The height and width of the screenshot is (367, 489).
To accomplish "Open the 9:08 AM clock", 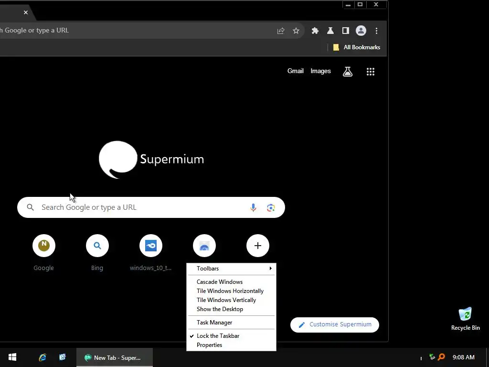I will (x=464, y=357).
